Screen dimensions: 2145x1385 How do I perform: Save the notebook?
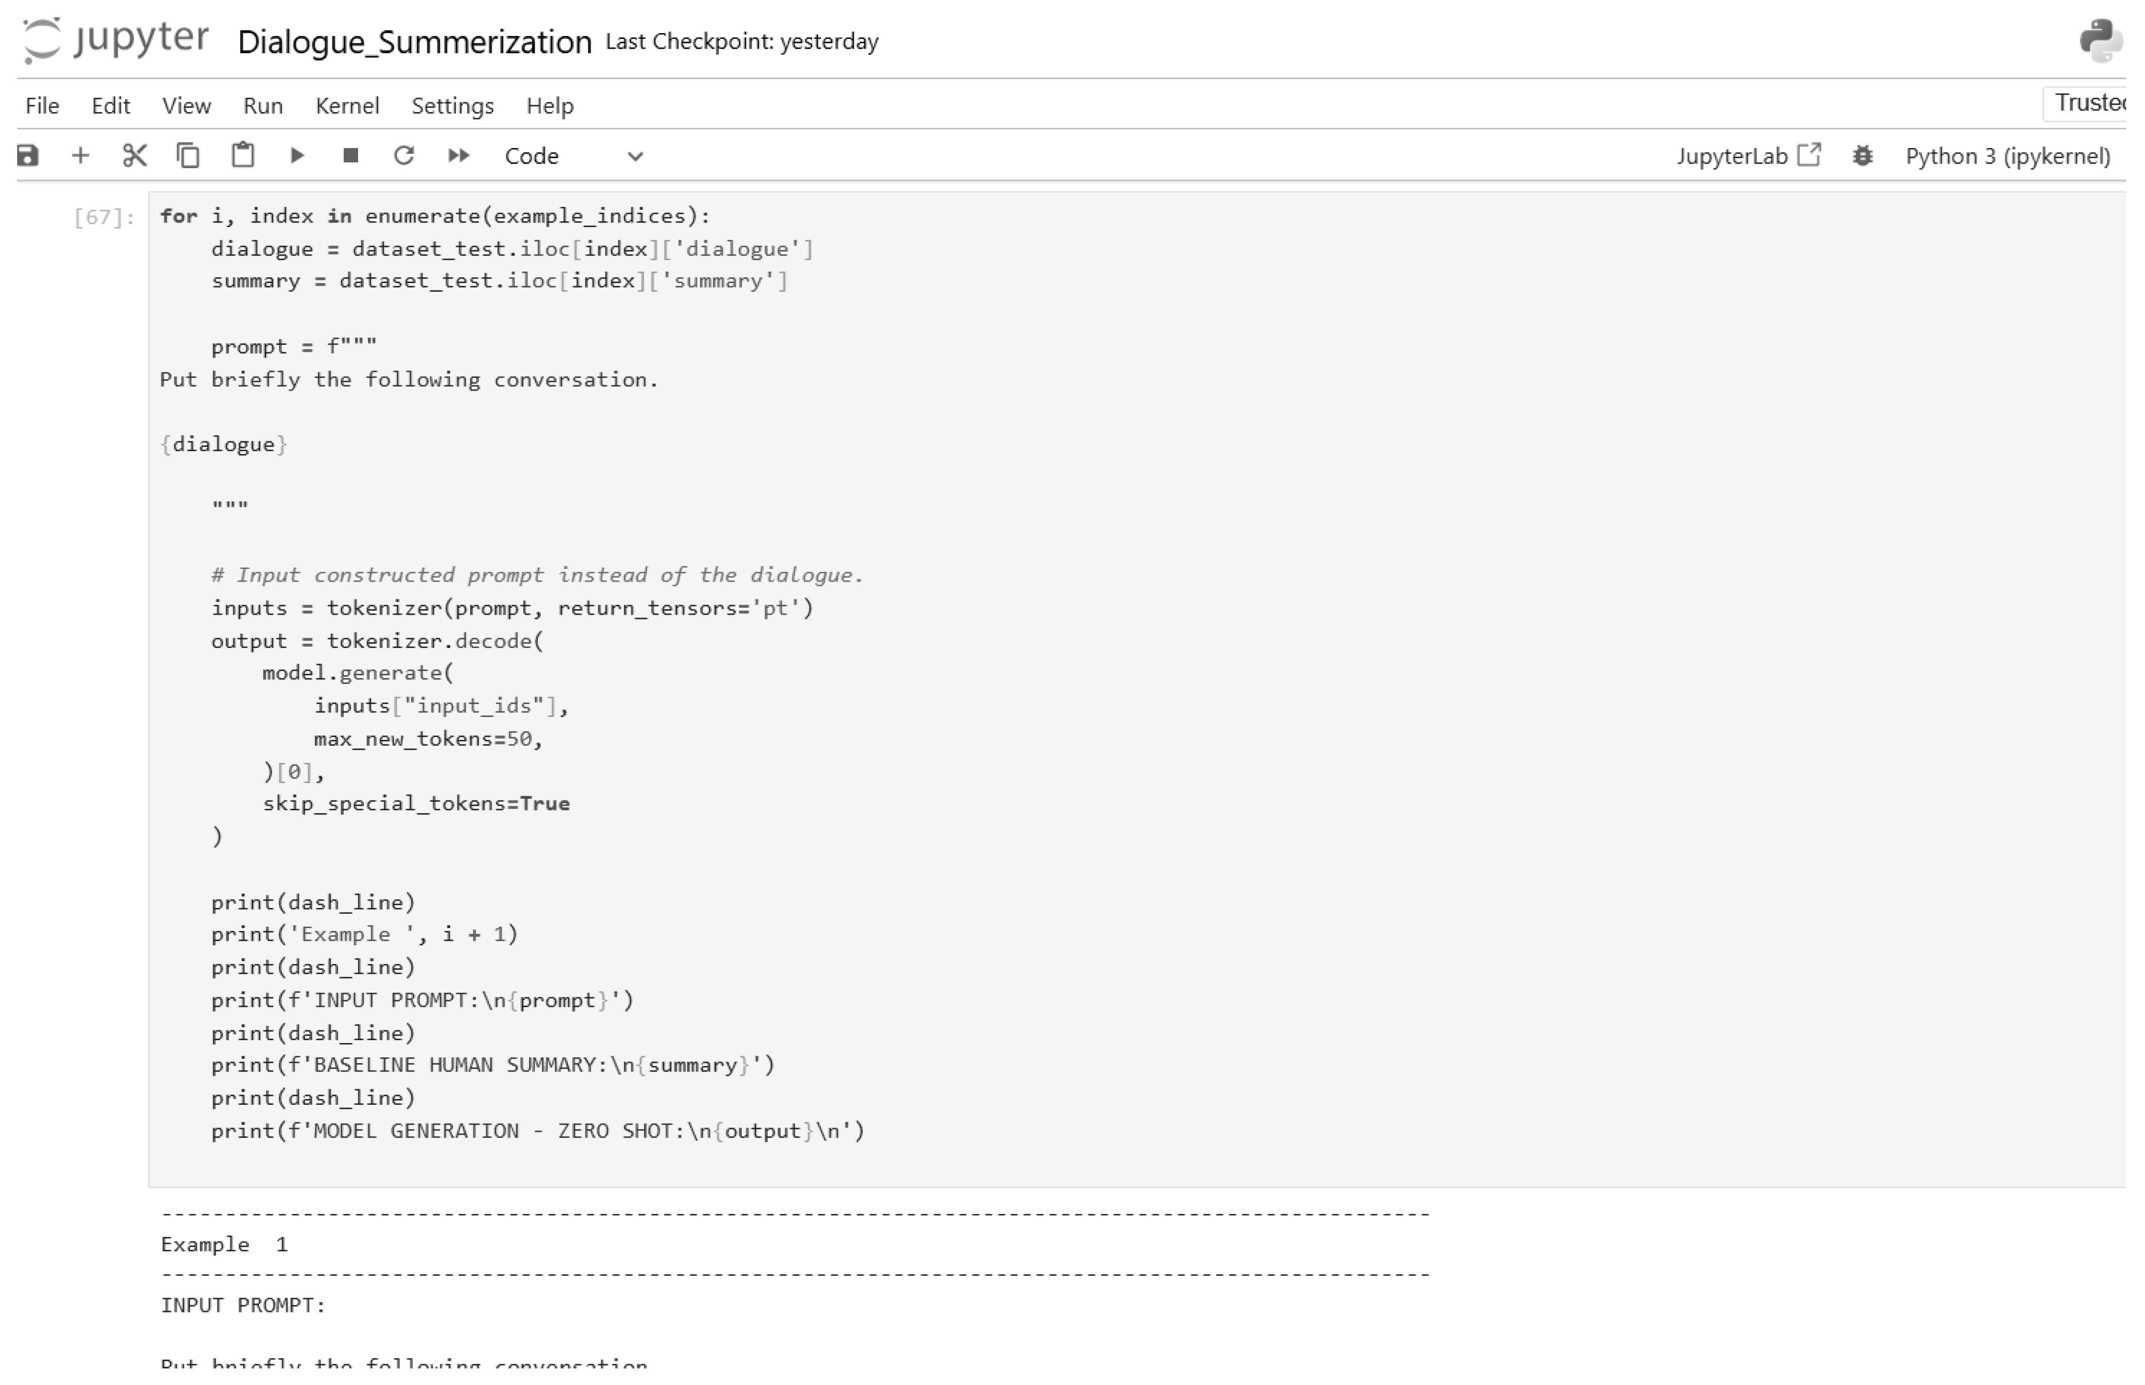[28, 155]
